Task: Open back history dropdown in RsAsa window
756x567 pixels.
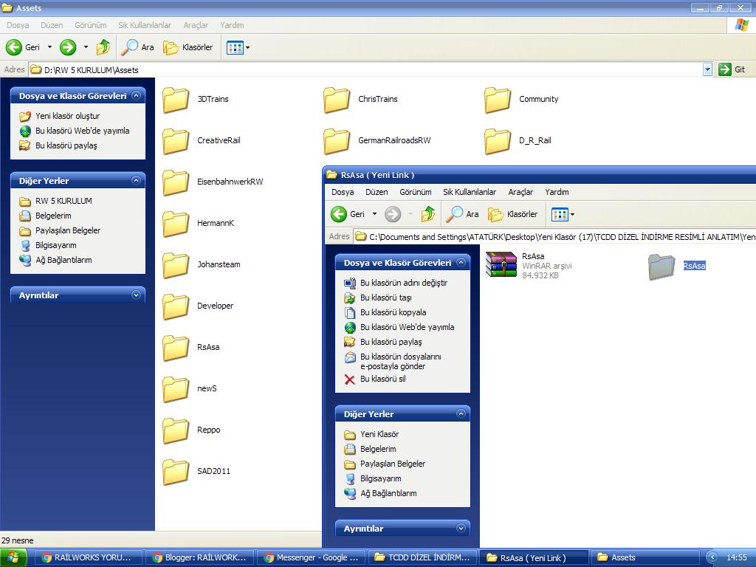Action: [374, 214]
